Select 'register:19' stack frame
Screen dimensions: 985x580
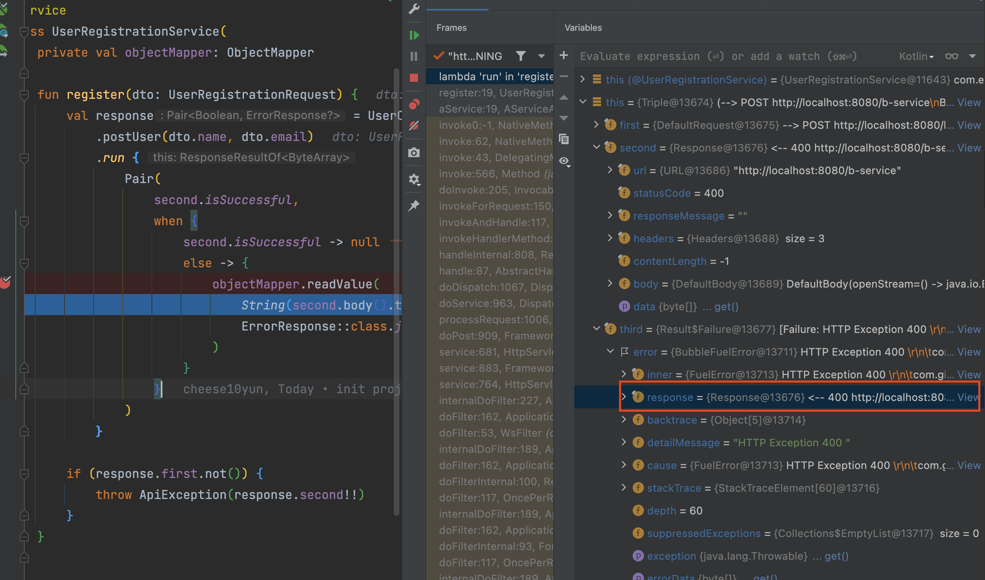pos(495,93)
